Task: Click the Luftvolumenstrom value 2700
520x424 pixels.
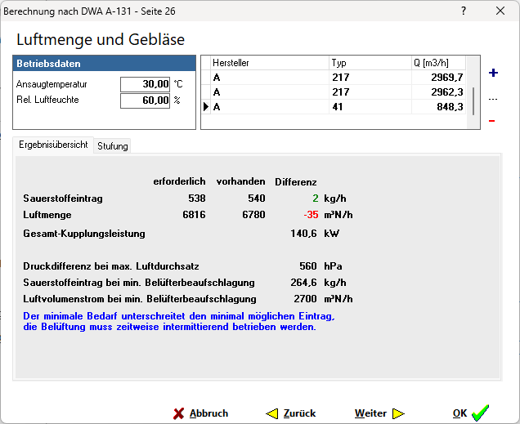Action: click(305, 299)
